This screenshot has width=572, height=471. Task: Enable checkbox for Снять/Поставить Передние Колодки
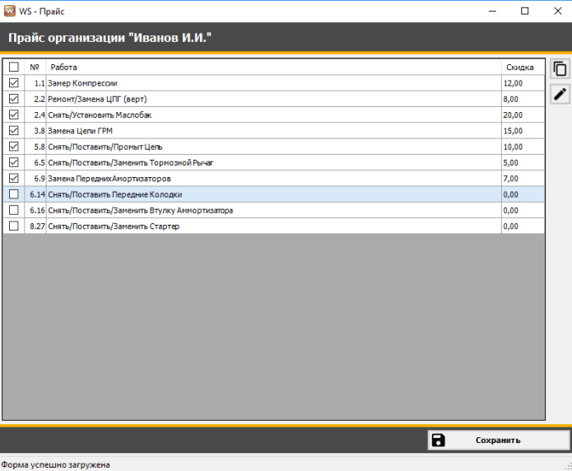[x=13, y=194]
